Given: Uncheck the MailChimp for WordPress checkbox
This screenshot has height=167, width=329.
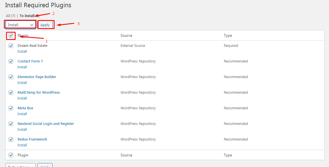Looking at the screenshot, I should 11,93.
